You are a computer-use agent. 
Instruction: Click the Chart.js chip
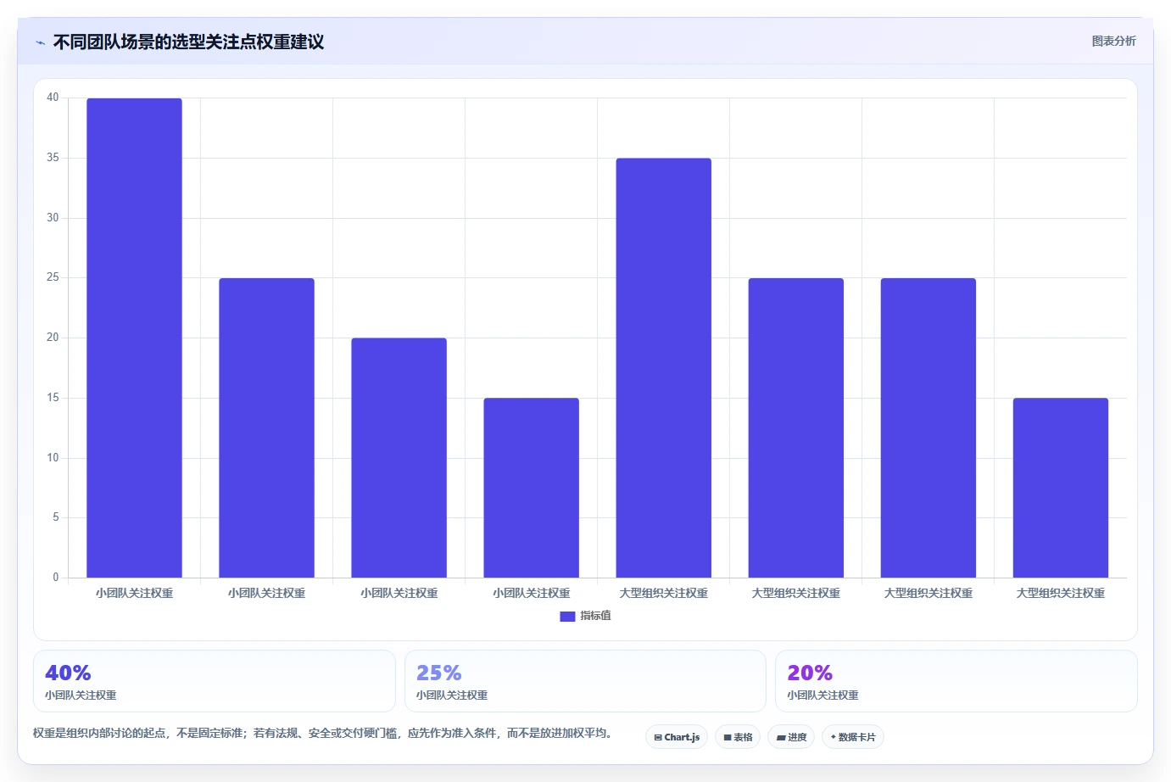(x=677, y=737)
